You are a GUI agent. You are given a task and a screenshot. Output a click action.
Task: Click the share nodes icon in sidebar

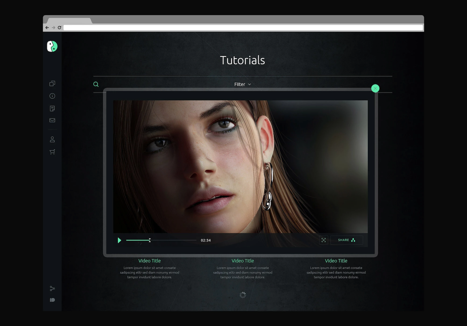pyautogui.click(x=52, y=288)
